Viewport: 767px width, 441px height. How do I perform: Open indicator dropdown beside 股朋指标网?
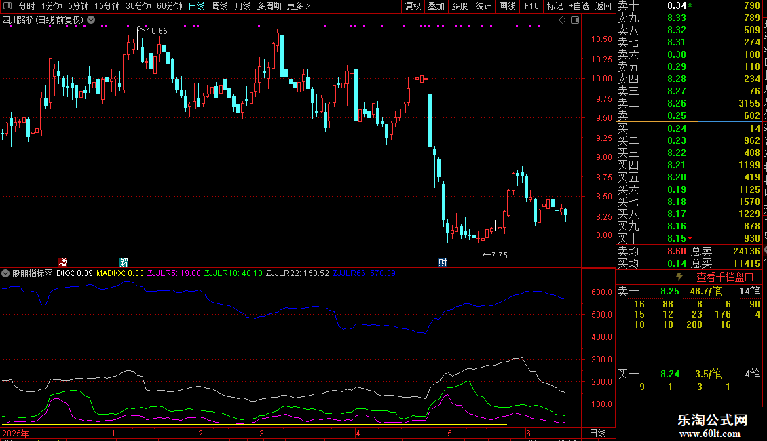click(5, 274)
